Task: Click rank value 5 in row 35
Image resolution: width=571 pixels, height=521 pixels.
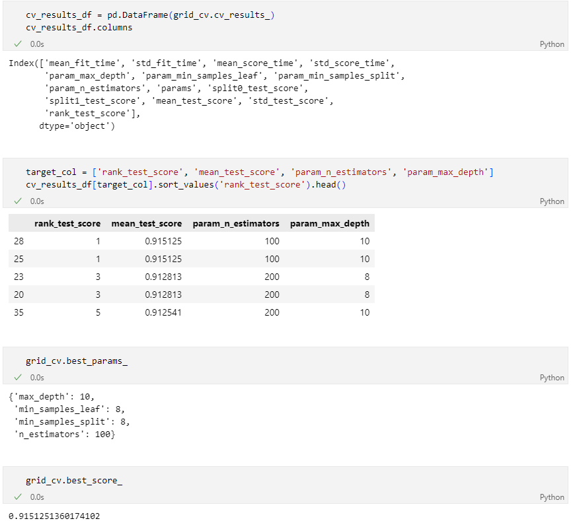Action: click(x=98, y=312)
